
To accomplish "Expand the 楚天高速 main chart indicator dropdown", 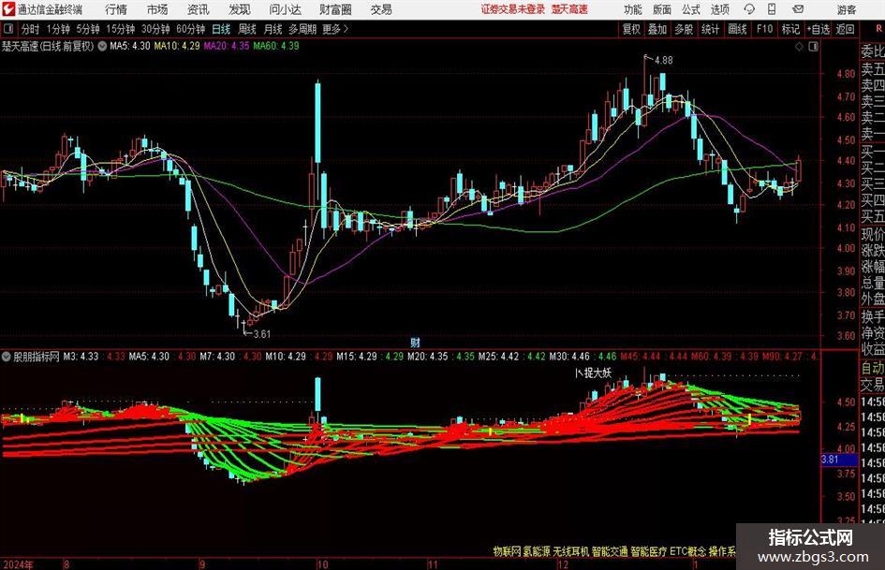I will tap(102, 46).
